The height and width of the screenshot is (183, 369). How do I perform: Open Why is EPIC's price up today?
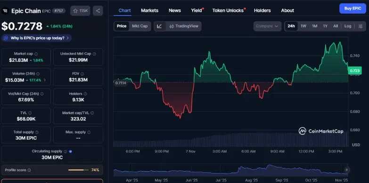(36, 38)
